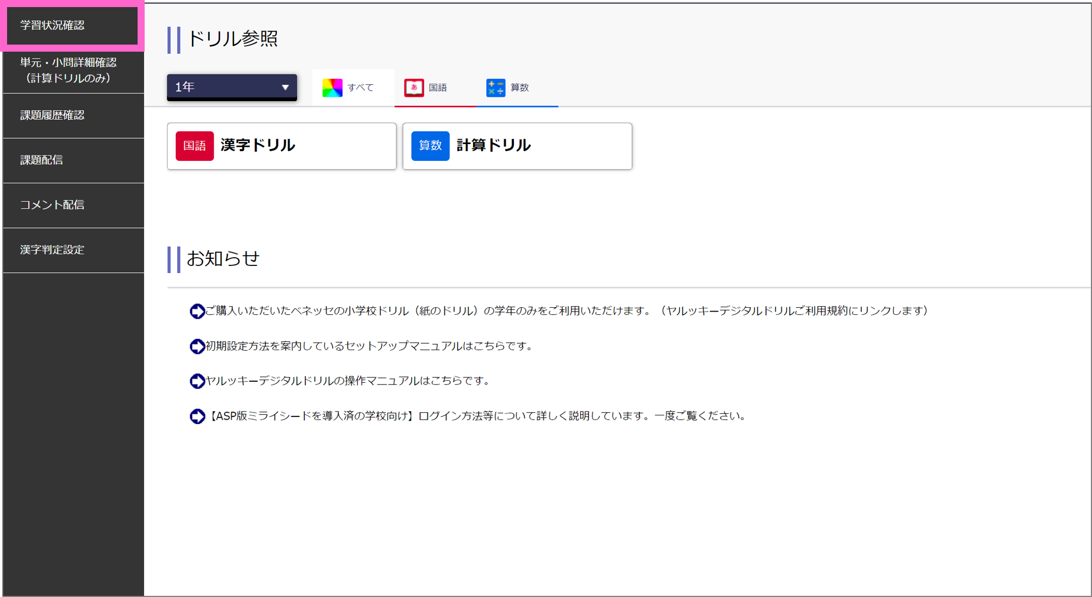Click the arrow icon beside the 操作マニュアル notice
The image size is (1092, 597).
[x=197, y=381]
